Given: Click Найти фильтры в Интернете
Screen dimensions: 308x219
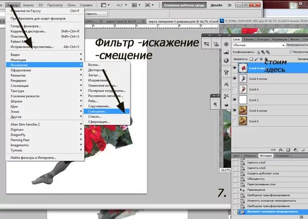Looking at the screenshot, I should [45, 158].
